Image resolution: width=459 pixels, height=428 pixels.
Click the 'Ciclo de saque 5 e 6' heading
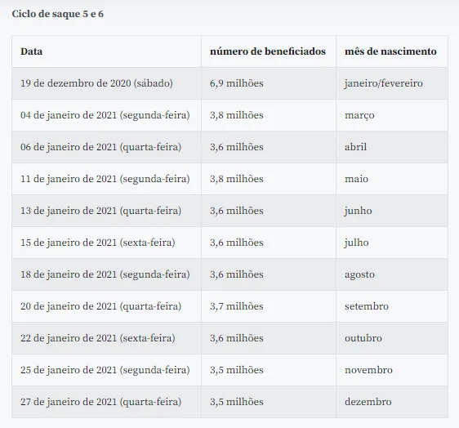click(x=58, y=14)
